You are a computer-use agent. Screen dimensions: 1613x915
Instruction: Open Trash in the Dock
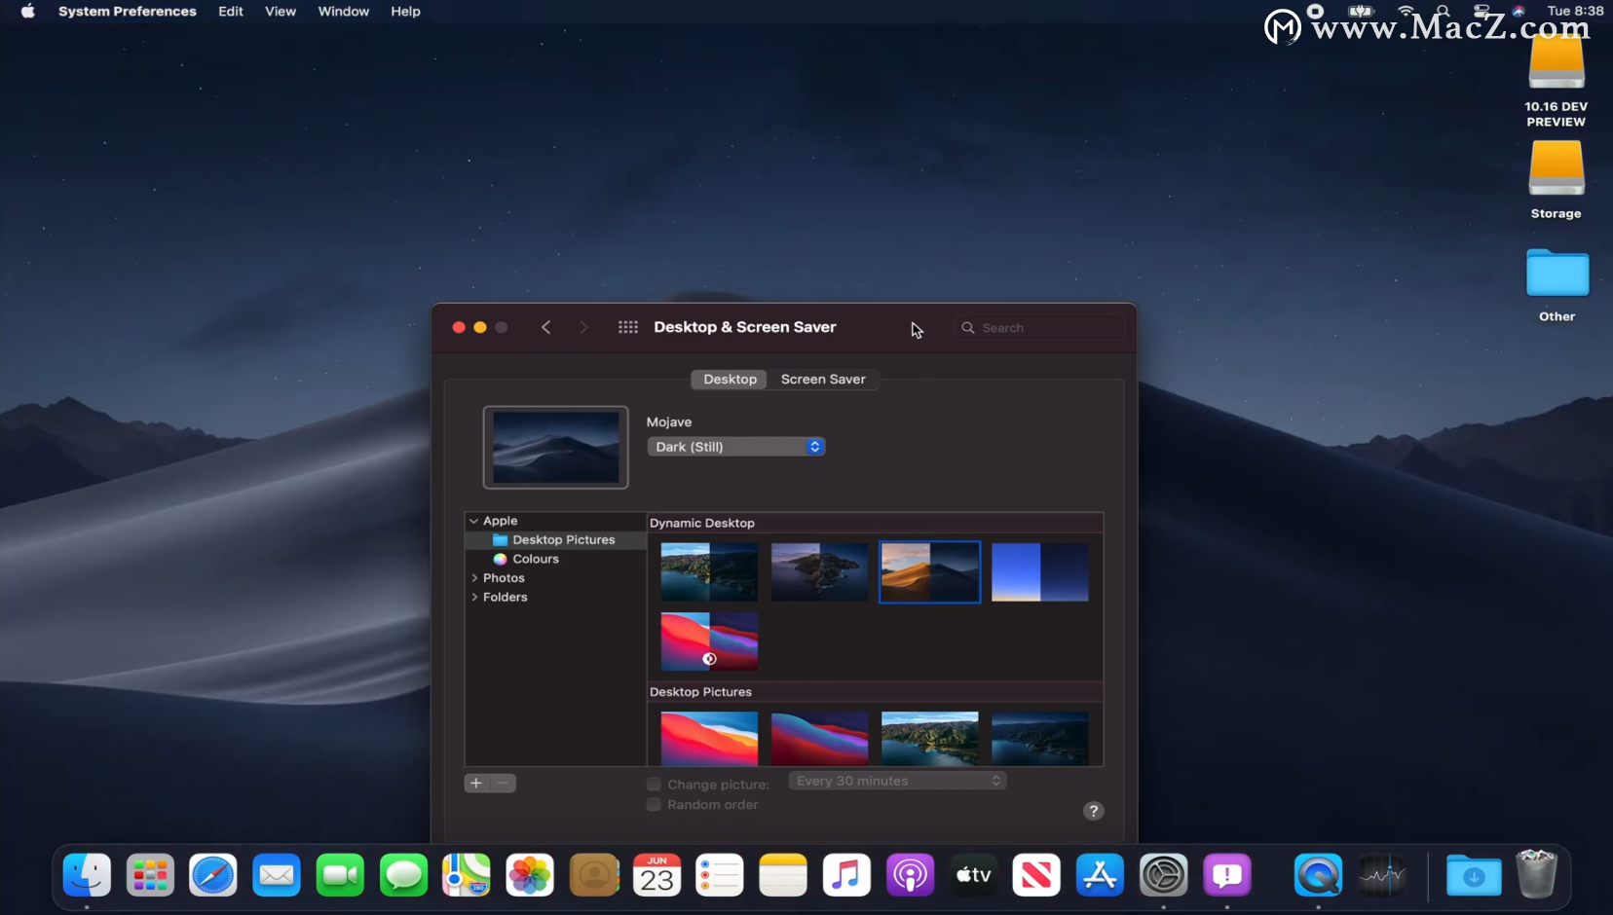(1537, 874)
